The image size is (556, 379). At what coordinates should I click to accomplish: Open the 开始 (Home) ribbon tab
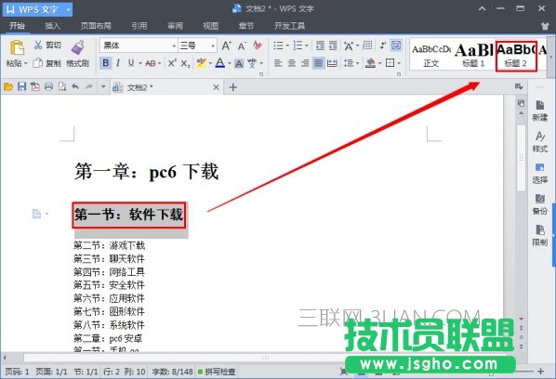(17, 26)
